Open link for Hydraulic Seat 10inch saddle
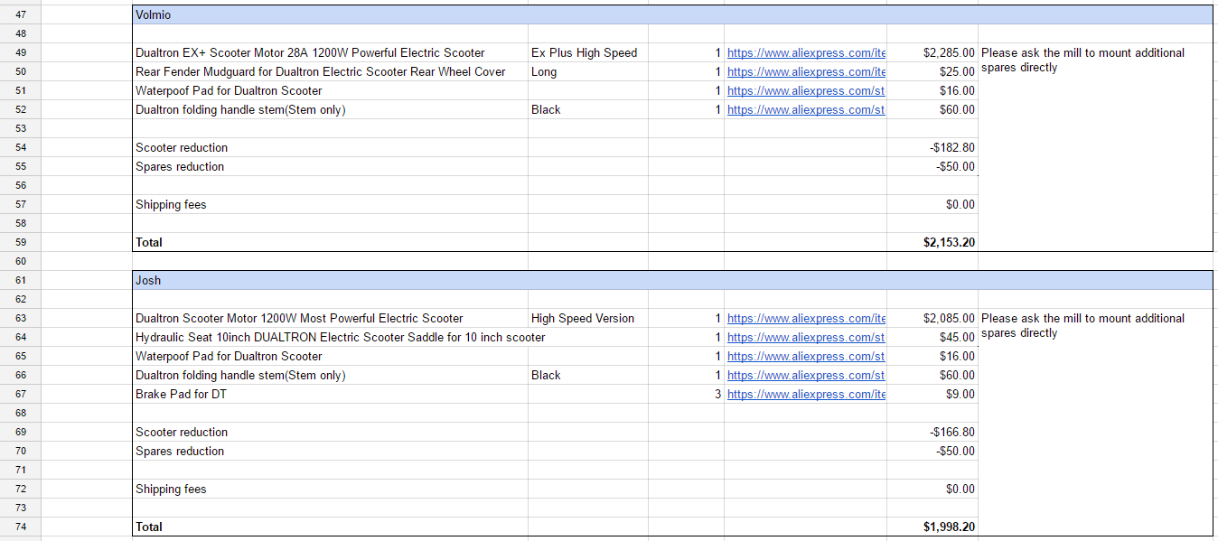The width and height of the screenshot is (1218, 541). tap(806, 338)
